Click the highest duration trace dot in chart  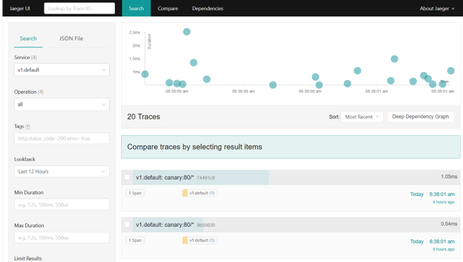coord(187,31)
